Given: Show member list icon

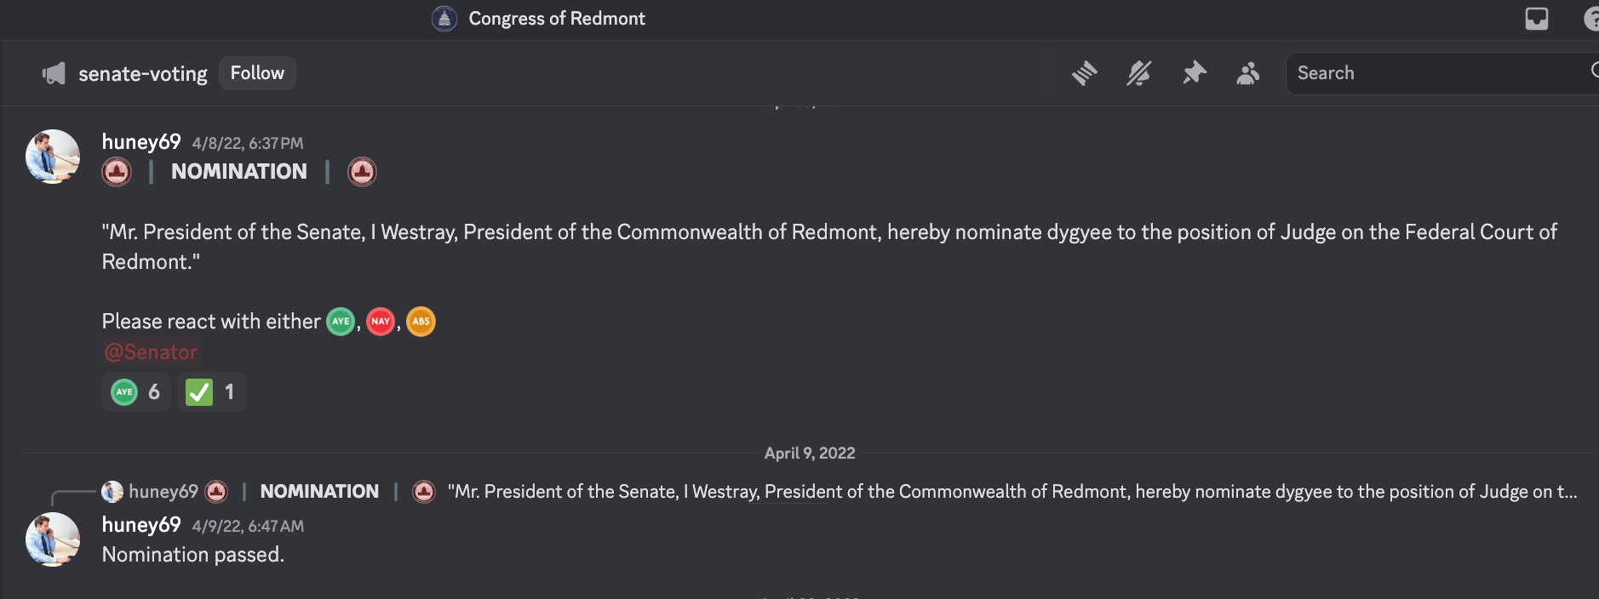Looking at the screenshot, I should click(1248, 73).
